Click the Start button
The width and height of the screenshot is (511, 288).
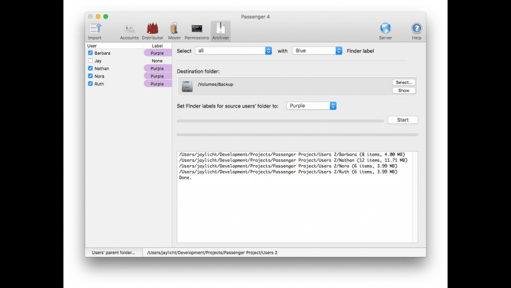(403, 120)
